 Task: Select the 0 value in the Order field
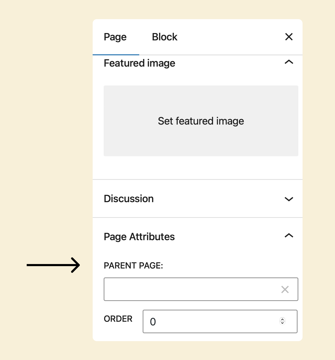[153, 322]
